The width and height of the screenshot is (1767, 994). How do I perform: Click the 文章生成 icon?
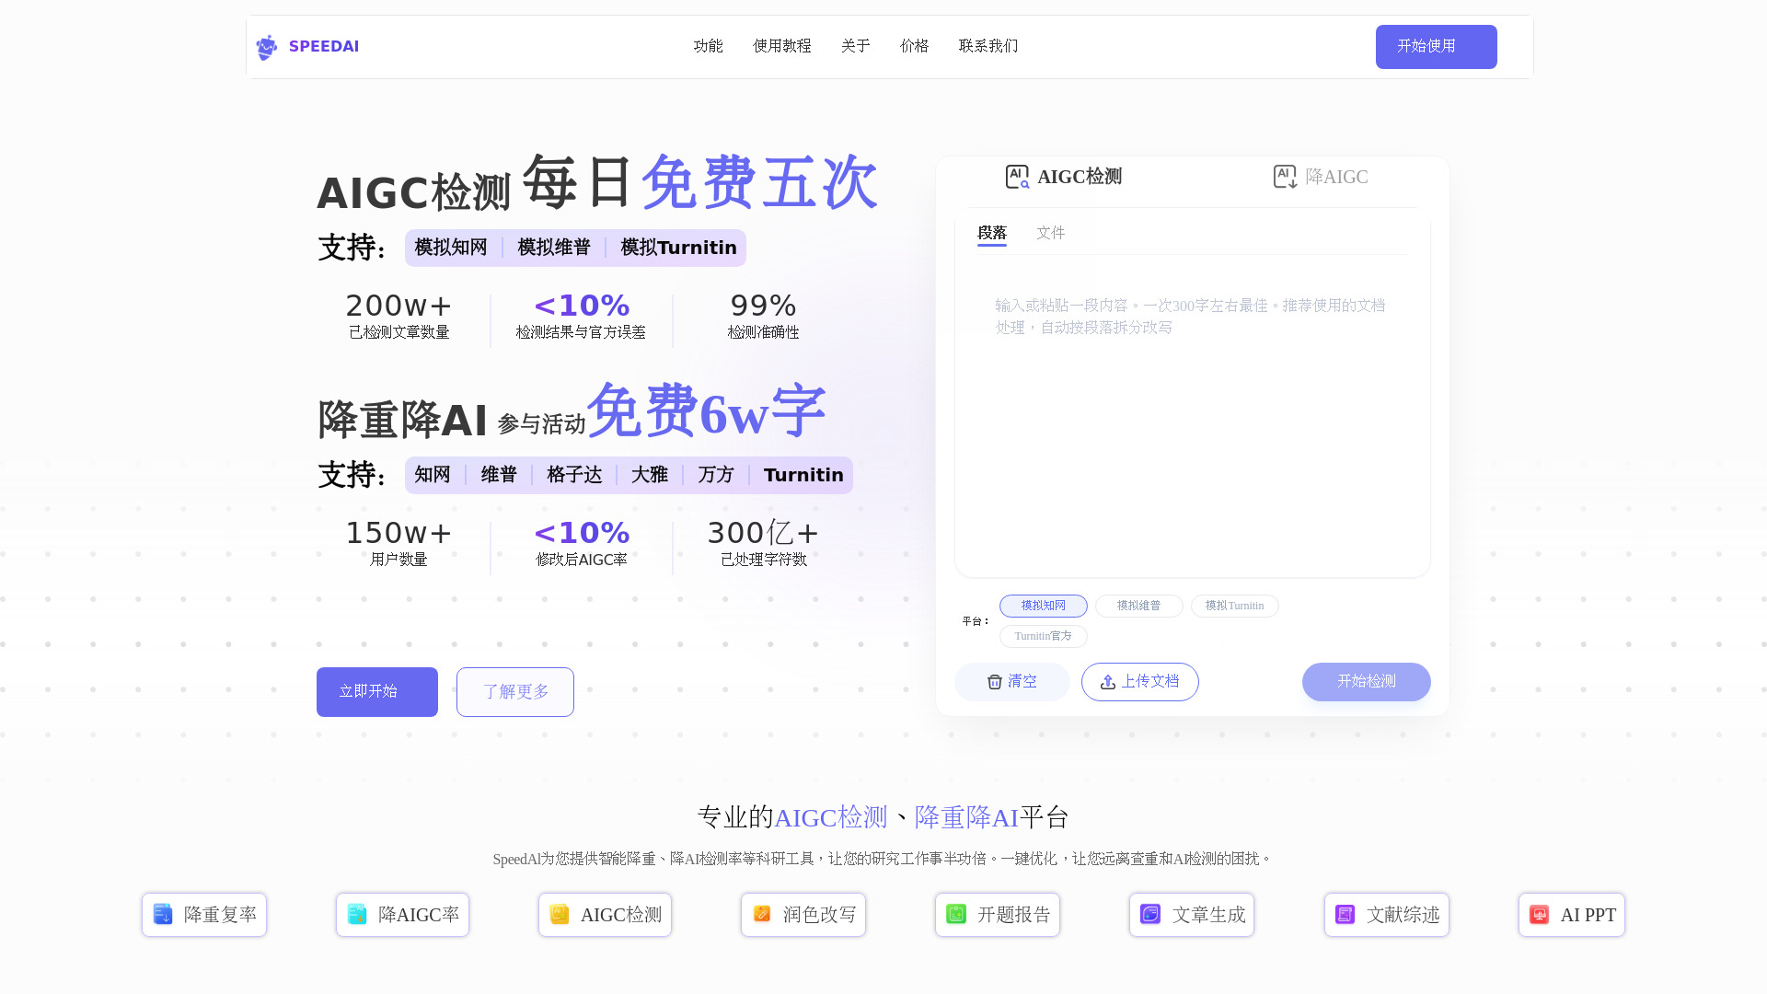coord(1150,914)
